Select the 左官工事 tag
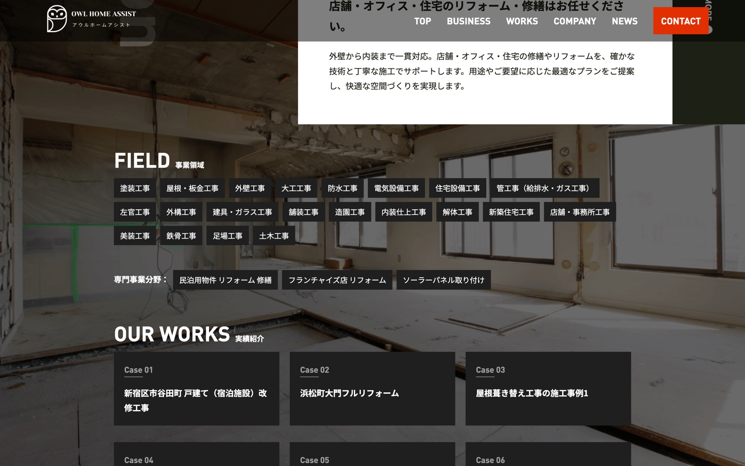 (135, 212)
